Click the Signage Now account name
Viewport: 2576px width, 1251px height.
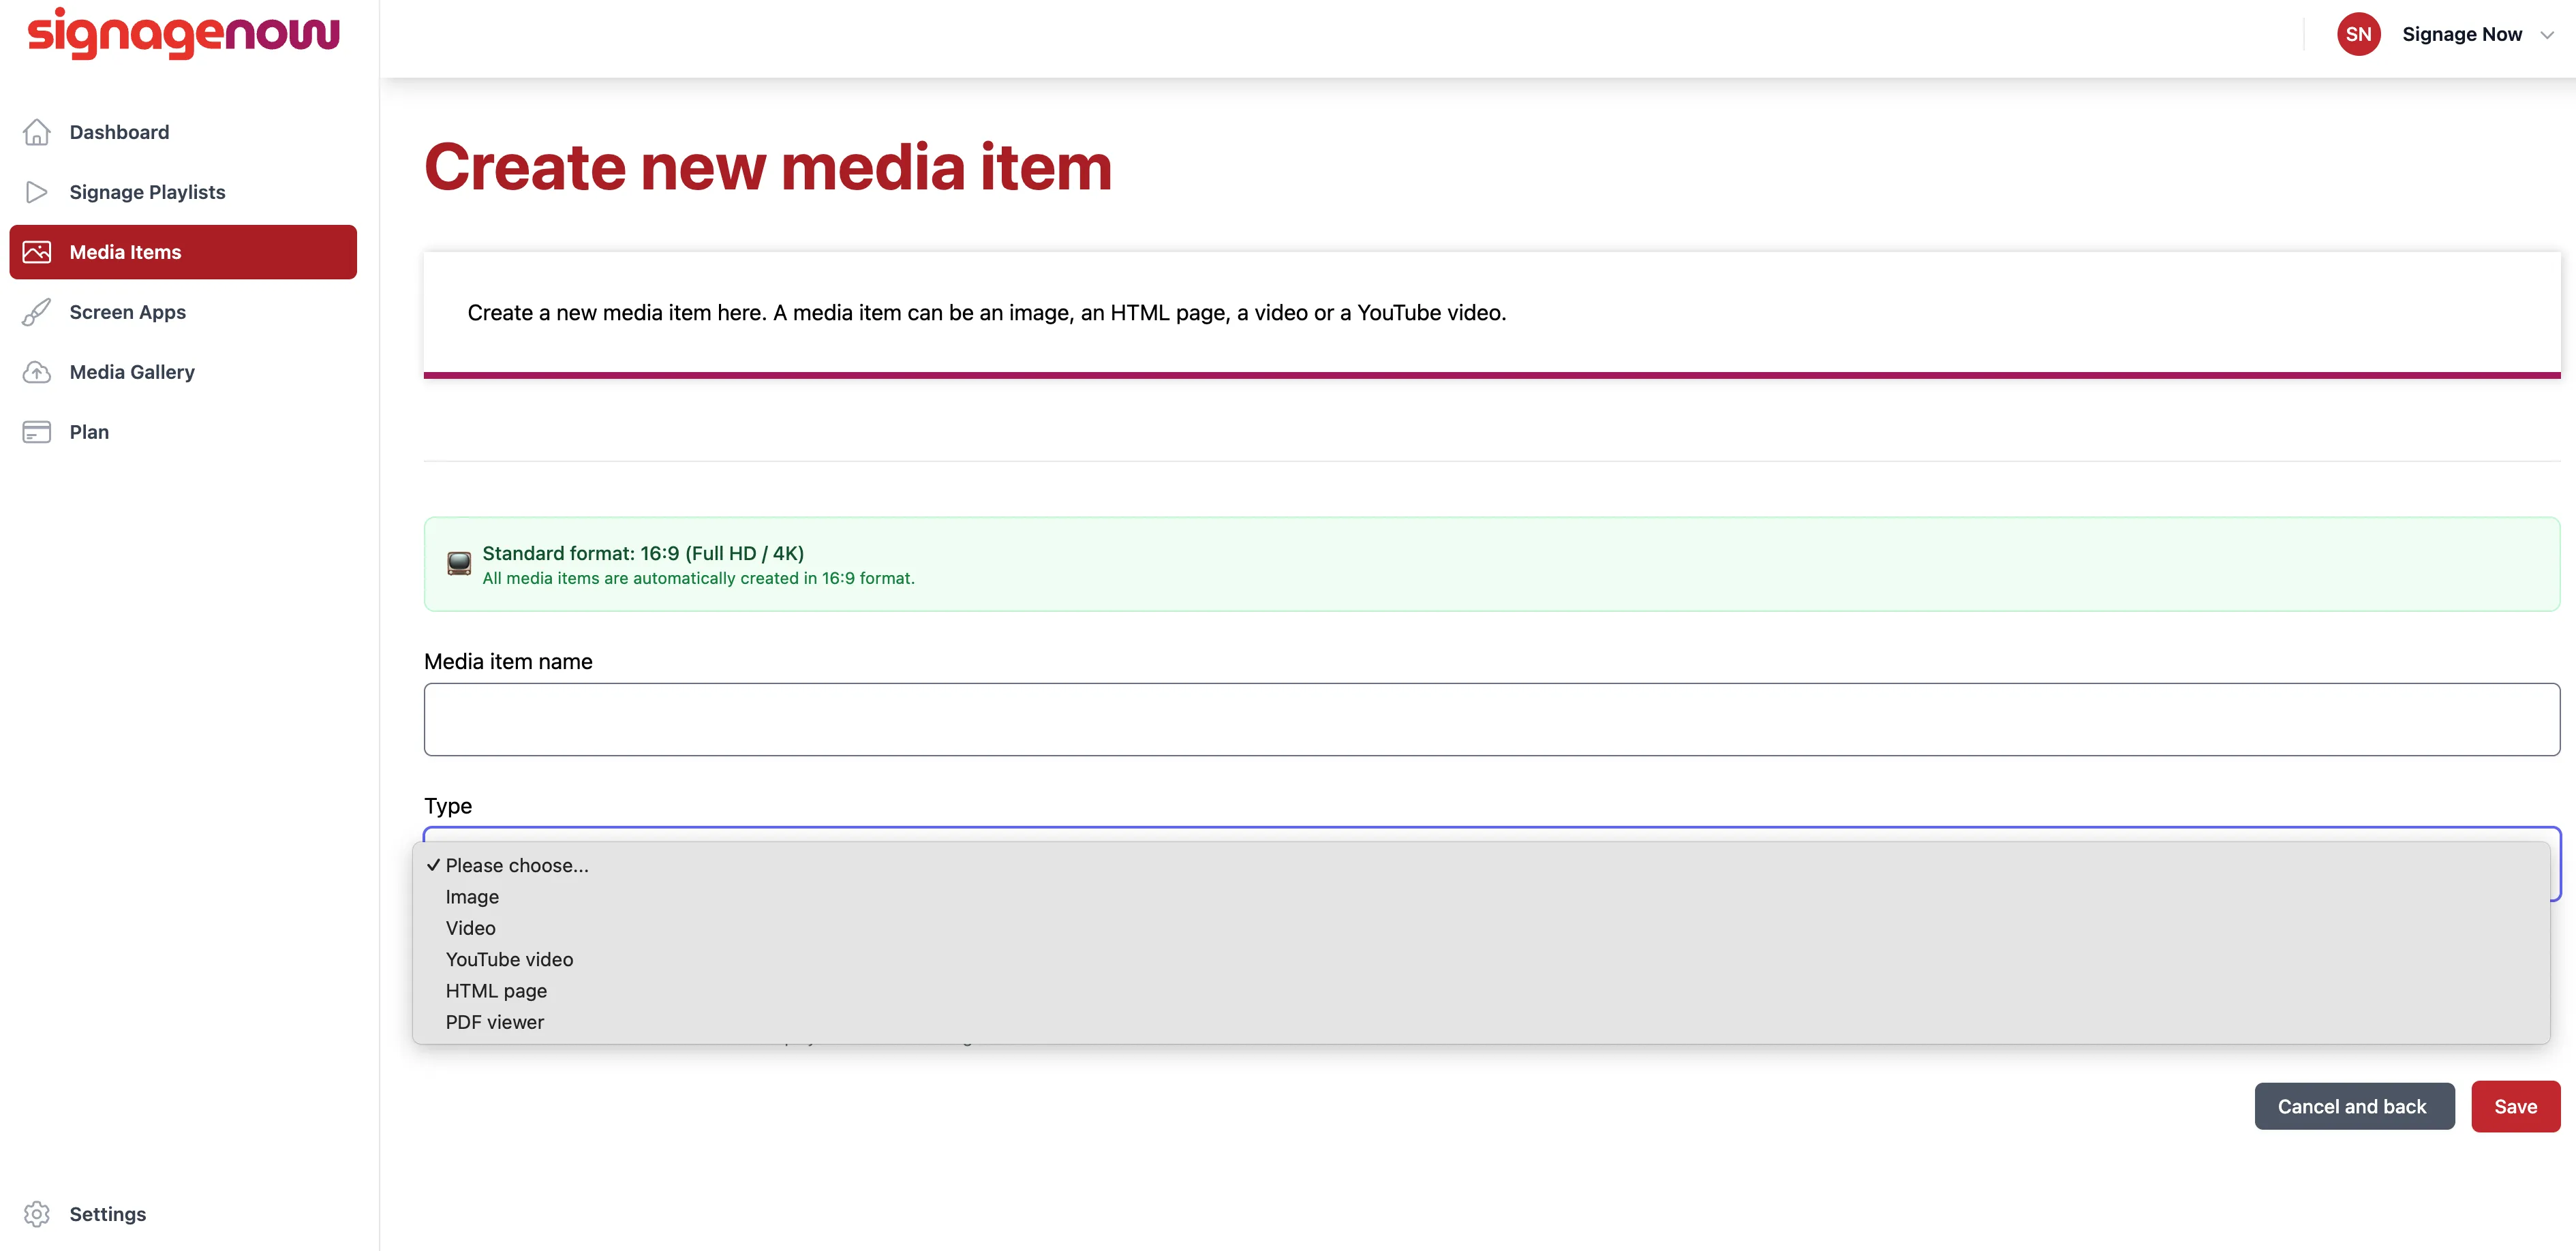click(x=2462, y=35)
